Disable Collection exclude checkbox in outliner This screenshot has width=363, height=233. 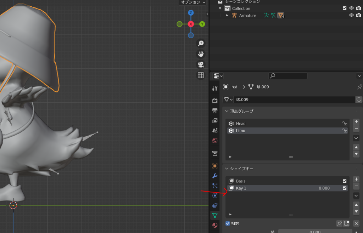[x=345, y=8]
